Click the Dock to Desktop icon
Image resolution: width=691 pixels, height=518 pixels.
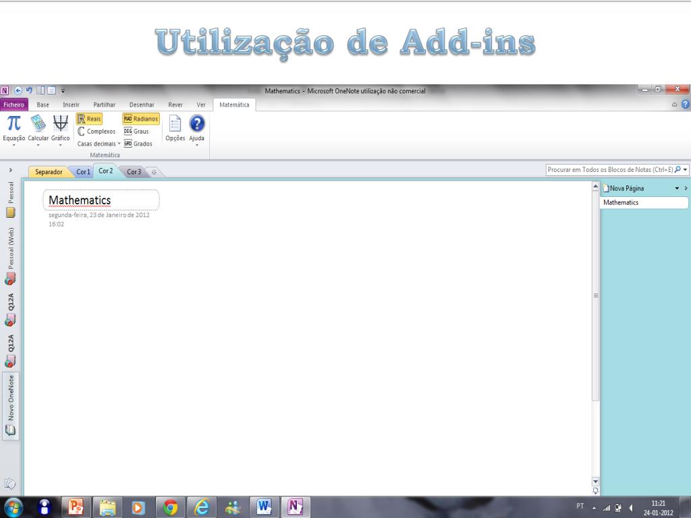(x=40, y=91)
